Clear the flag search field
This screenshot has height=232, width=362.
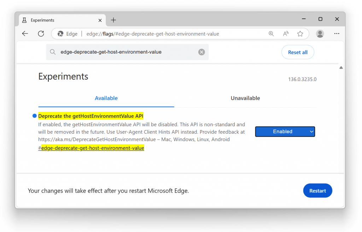click(202, 52)
